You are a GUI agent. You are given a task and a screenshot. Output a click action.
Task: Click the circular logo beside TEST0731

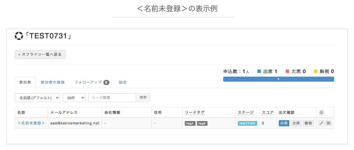pyautogui.click(x=19, y=36)
